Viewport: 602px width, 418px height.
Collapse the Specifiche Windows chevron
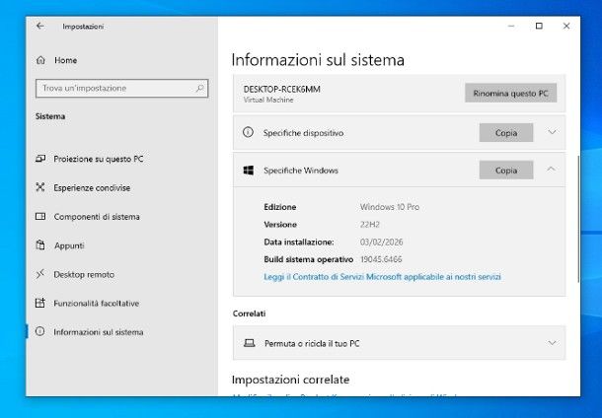[x=551, y=170]
